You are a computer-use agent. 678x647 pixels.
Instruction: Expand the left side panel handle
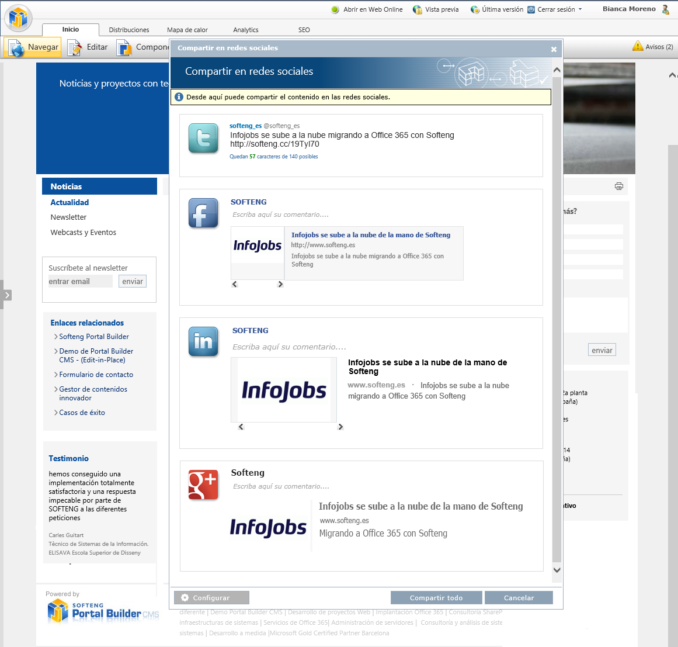tap(6, 295)
